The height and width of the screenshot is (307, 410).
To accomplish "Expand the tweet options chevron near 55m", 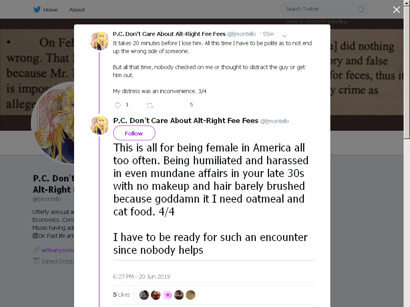I will [x=285, y=36].
